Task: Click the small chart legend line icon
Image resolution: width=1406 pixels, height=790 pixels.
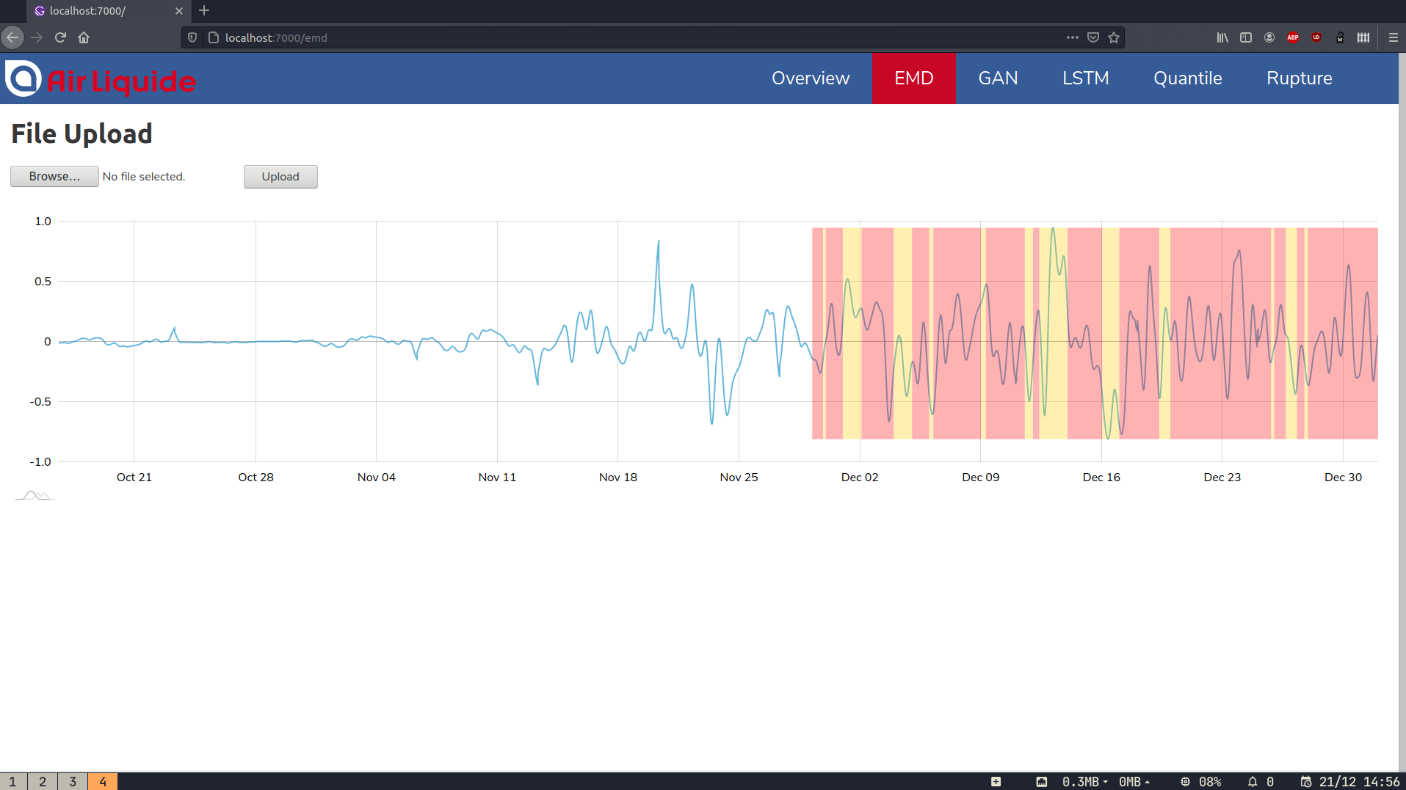Action: [x=35, y=496]
